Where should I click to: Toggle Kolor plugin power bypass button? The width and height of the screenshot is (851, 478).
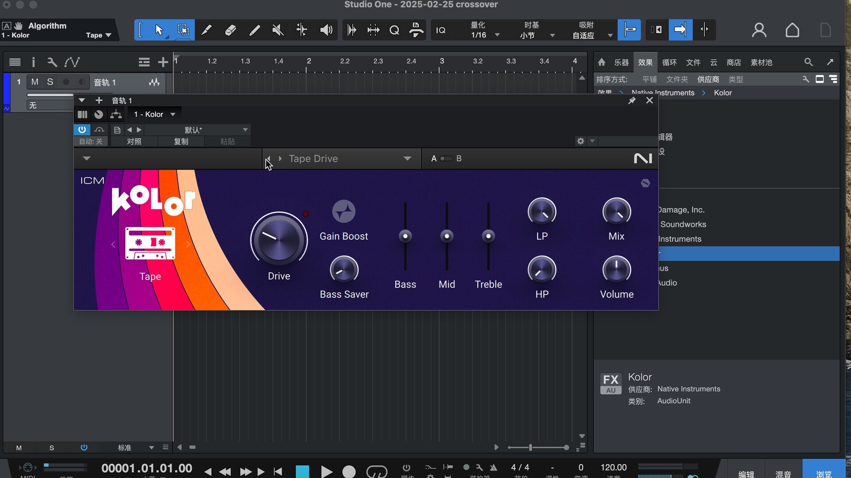click(x=82, y=130)
